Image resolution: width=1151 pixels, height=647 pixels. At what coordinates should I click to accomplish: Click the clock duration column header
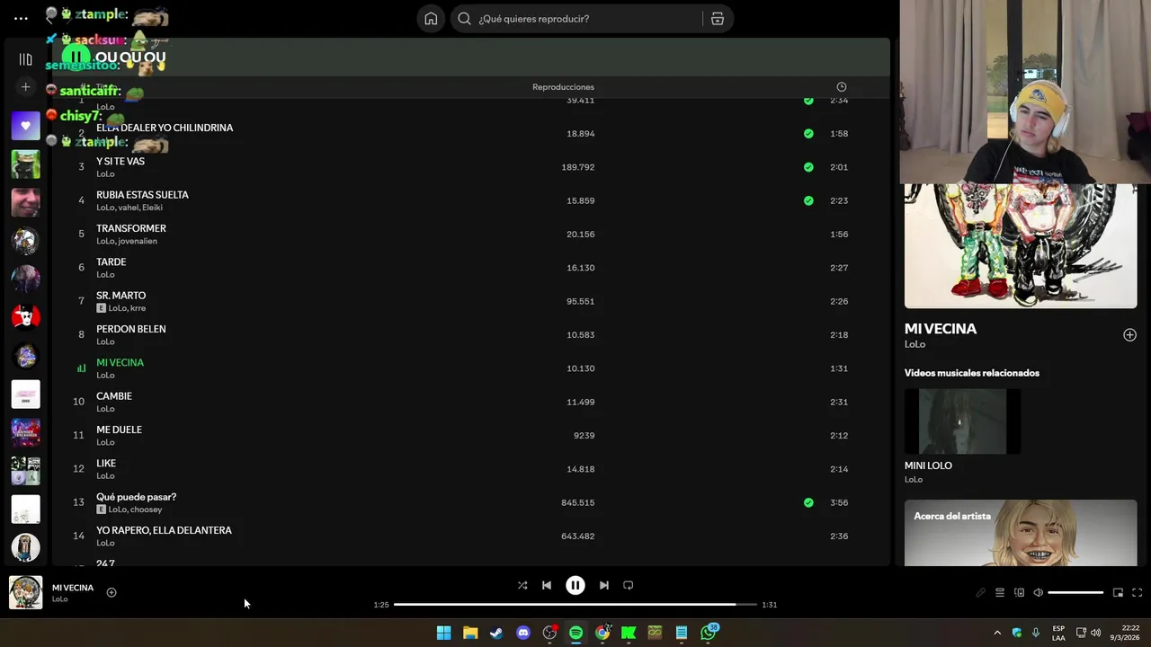[842, 87]
